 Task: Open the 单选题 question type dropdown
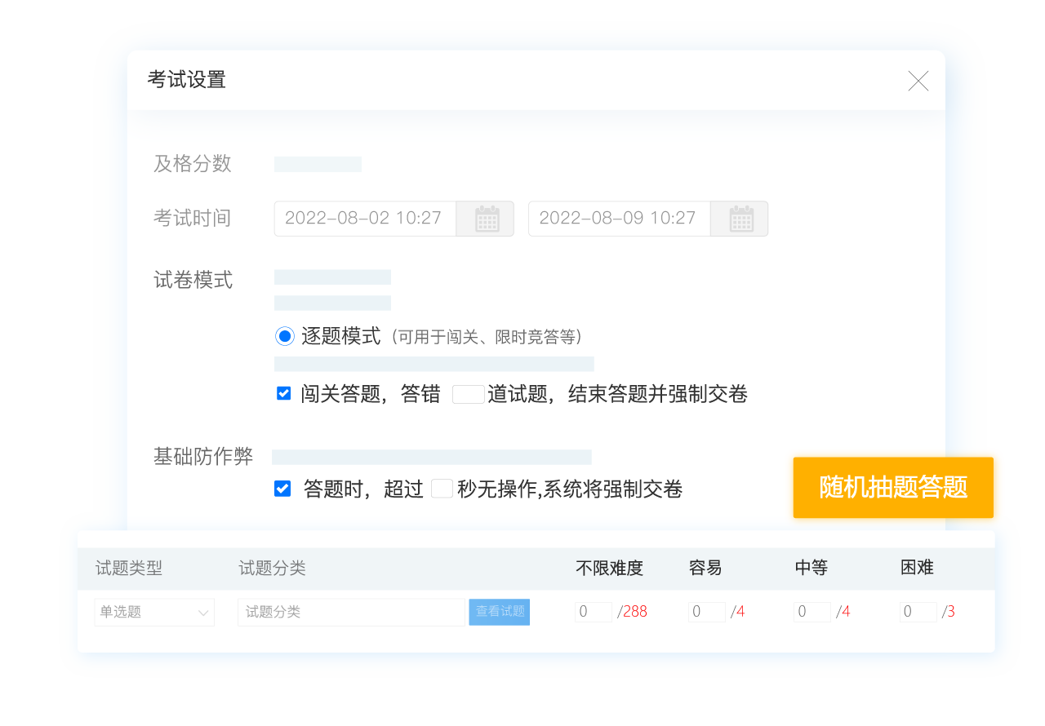[x=154, y=612]
